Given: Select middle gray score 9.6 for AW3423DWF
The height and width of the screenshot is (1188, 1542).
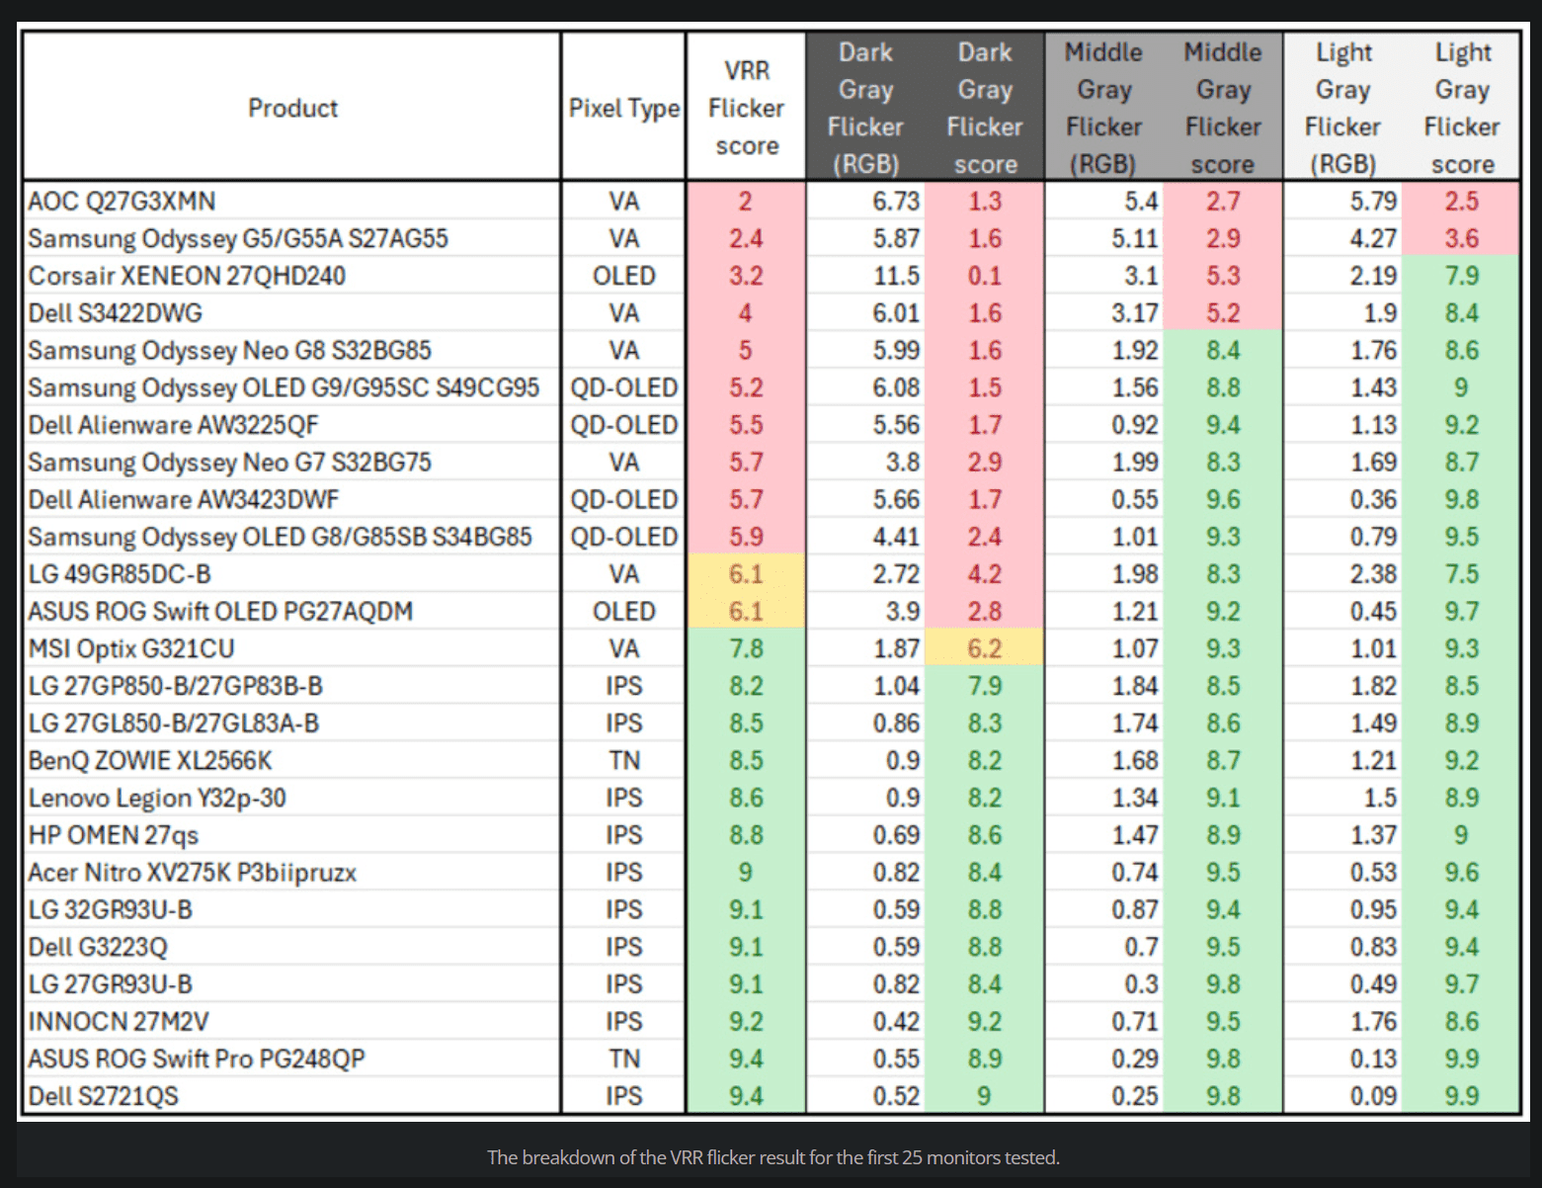Looking at the screenshot, I should (1223, 500).
